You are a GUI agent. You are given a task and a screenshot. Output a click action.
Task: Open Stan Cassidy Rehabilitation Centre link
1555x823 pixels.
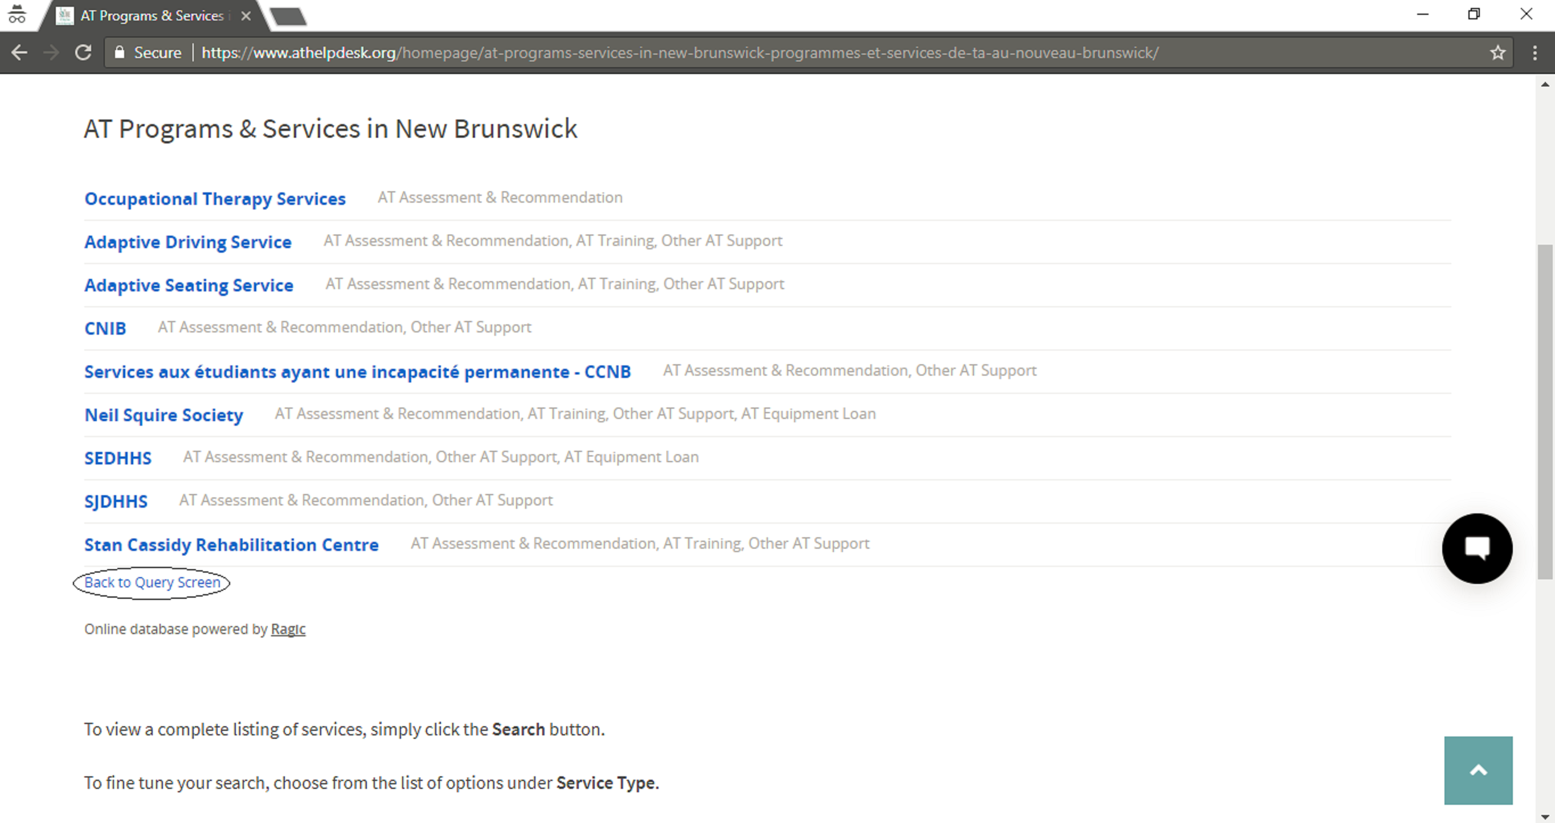tap(231, 545)
